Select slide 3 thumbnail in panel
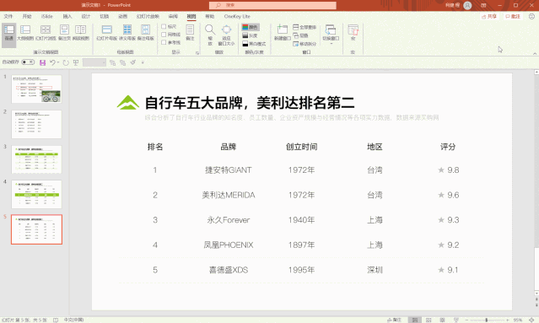The height and width of the screenshot is (323, 539). pyautogui.click(x=36, y=159)
